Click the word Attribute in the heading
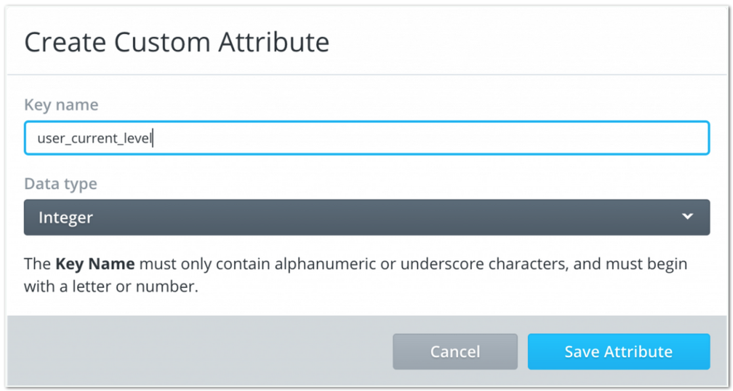 coord(274,42)
